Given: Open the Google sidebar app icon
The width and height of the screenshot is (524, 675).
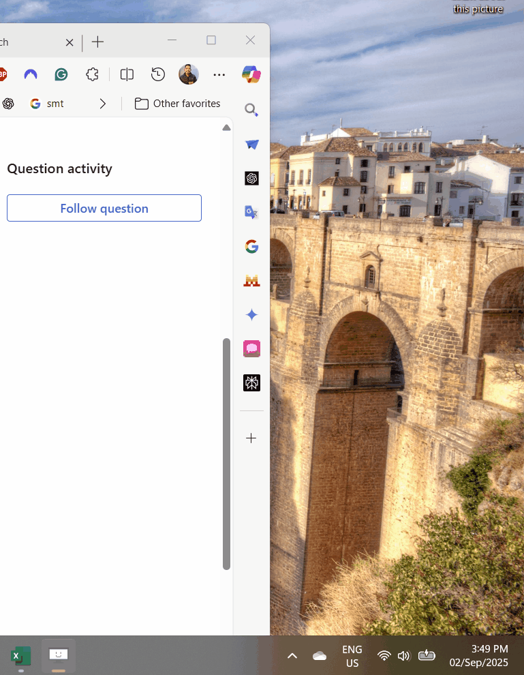Looking at the screenshot, I should (x=251, y=246).
